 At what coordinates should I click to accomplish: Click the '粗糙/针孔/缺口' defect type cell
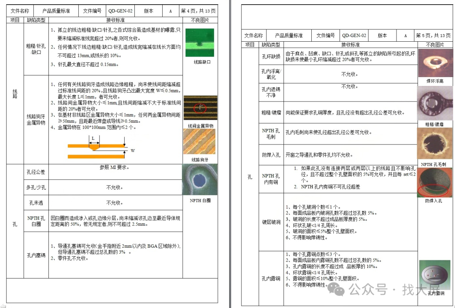[36, 49]
